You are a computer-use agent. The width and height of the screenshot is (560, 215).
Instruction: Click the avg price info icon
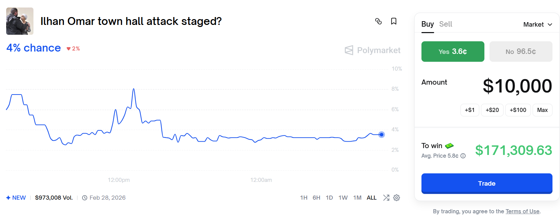[463, 156]
